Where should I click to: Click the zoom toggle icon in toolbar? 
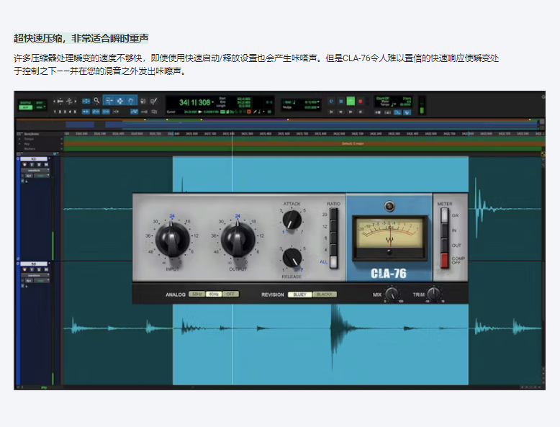click(x=86, y=101)
